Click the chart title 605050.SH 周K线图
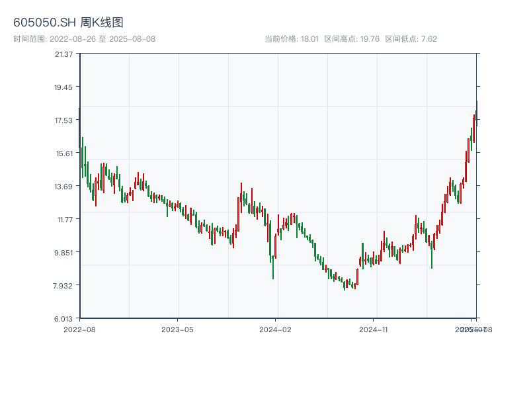This screenshot has width=529, height=397. 68,23
